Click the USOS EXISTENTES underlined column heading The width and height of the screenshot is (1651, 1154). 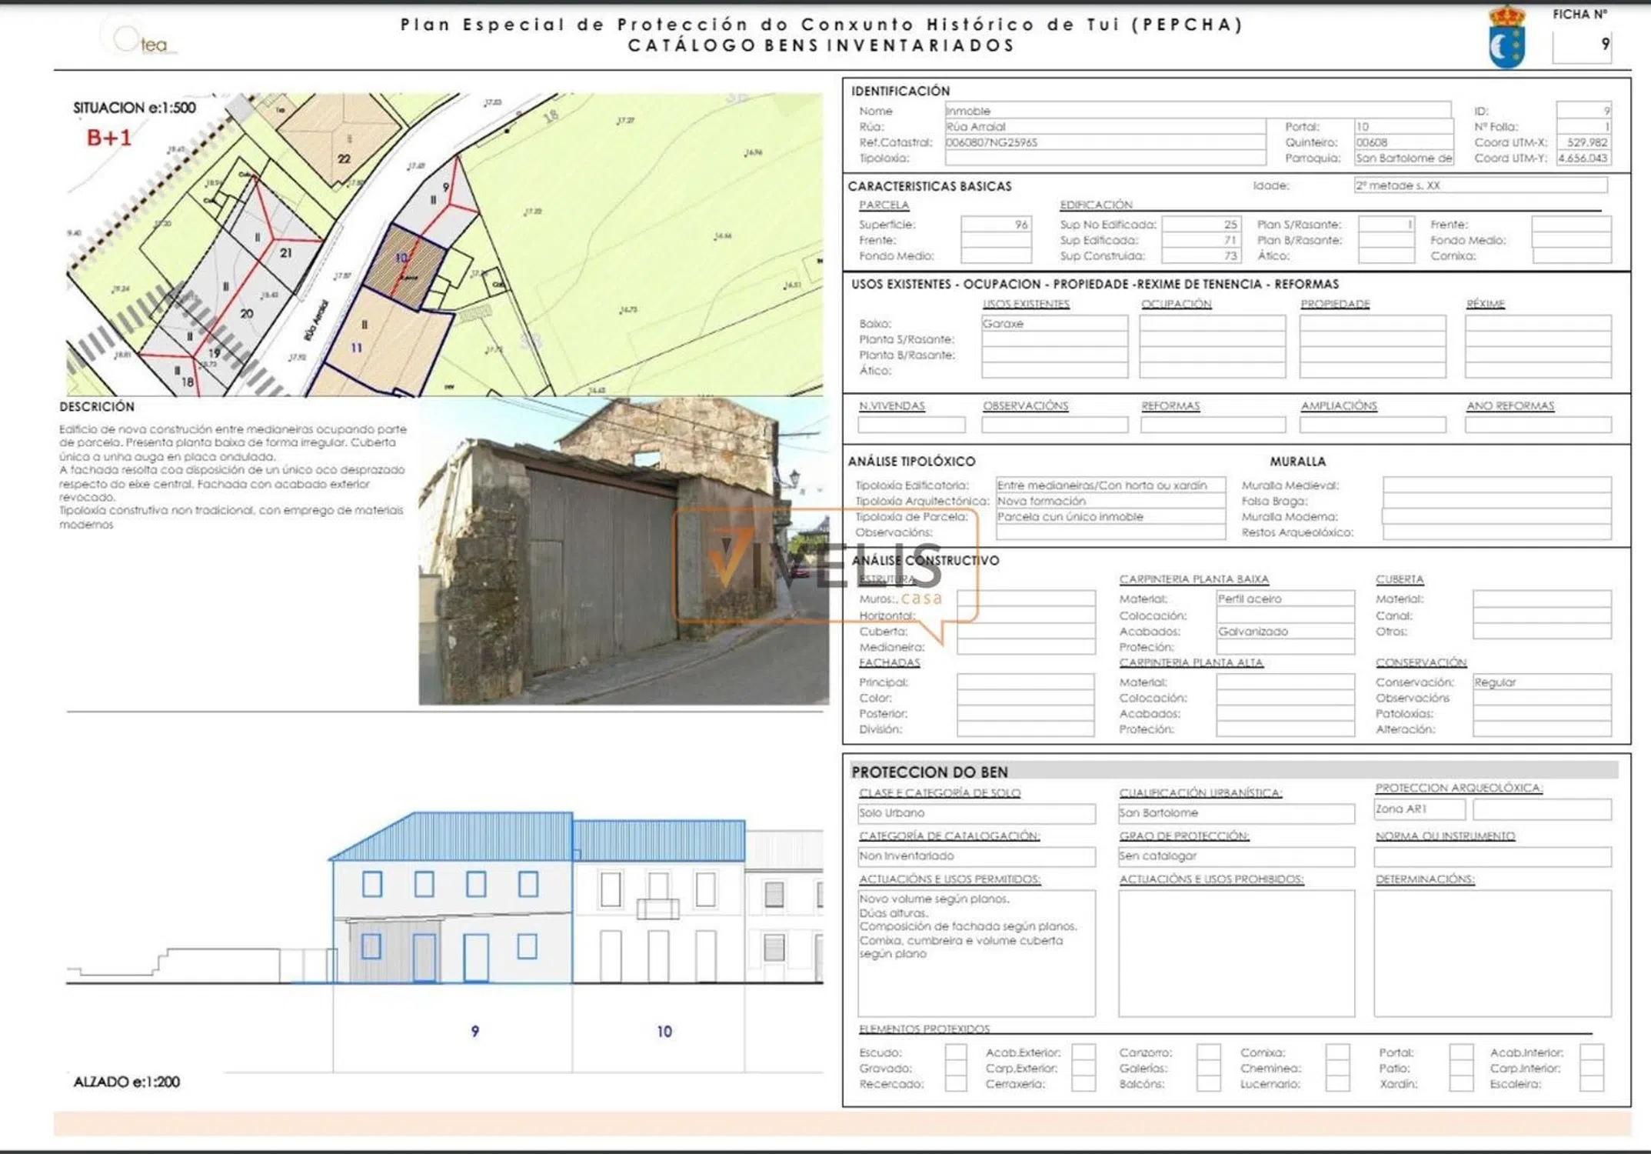(x=1026, y=304)
